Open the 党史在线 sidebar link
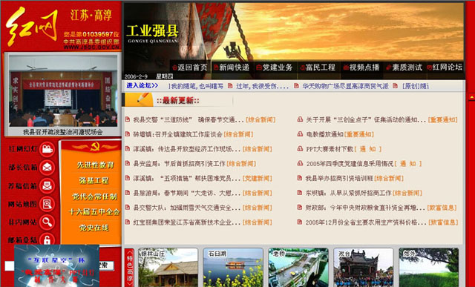Screen dimensions: 475x287 click(94, 228)
